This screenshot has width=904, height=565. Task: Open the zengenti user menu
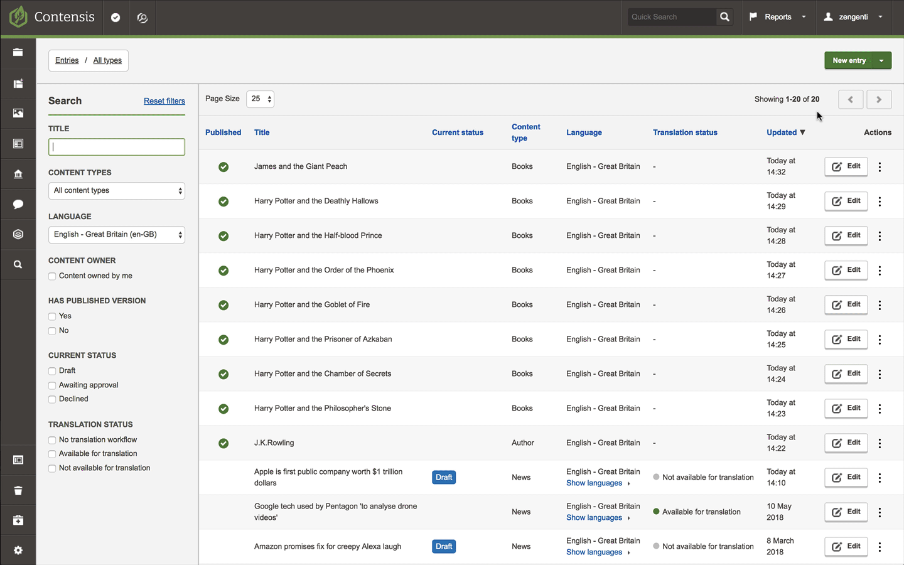click(854, 17)
